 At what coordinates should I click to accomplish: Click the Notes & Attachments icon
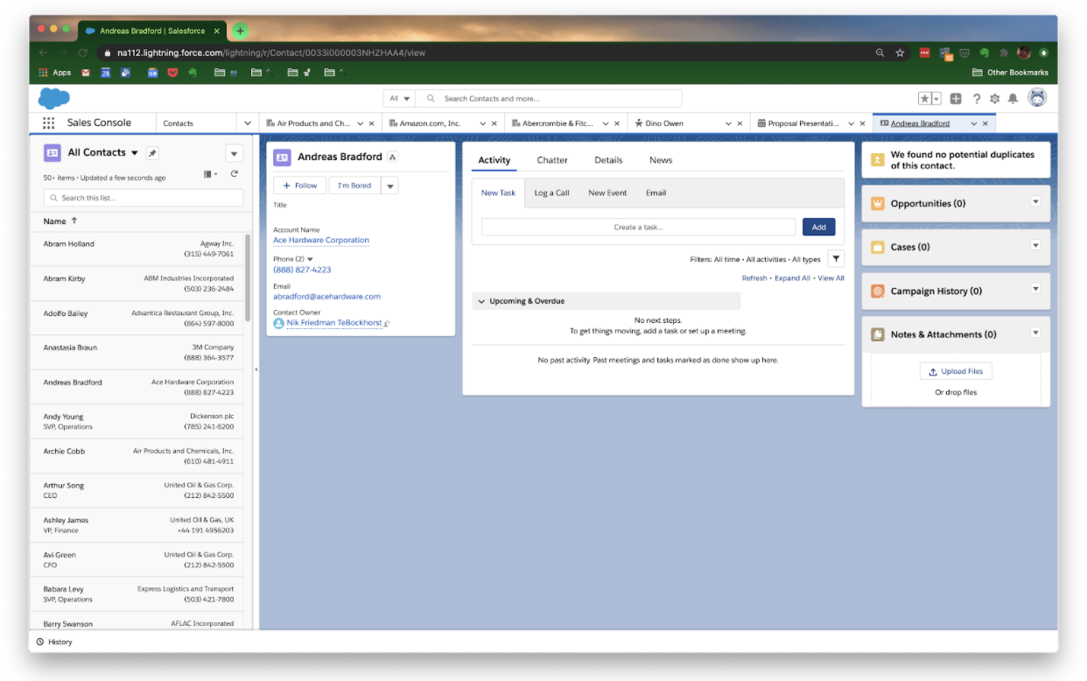(878, 334)
